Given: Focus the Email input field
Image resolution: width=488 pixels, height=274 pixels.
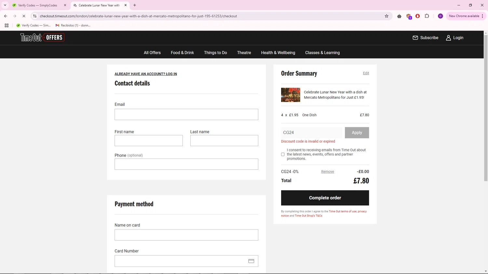Looking at the screenshot, I should 186,114.
